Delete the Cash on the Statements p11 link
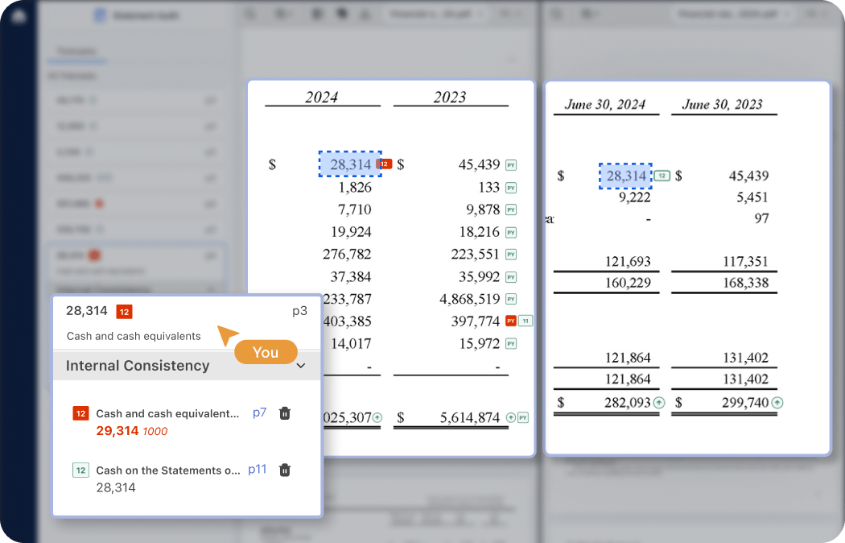The image size is (845, 543). coord(284,470)
